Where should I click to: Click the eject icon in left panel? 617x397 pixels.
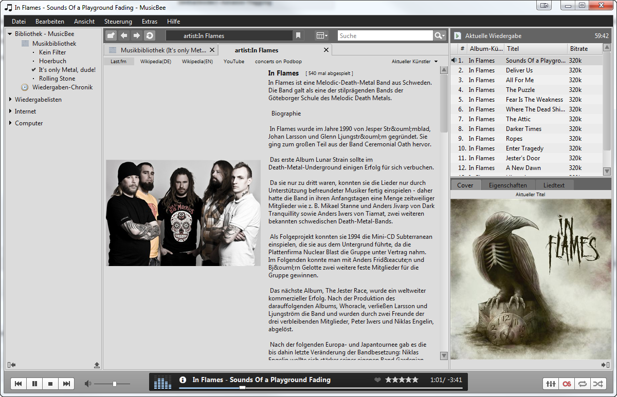point(97,365)
